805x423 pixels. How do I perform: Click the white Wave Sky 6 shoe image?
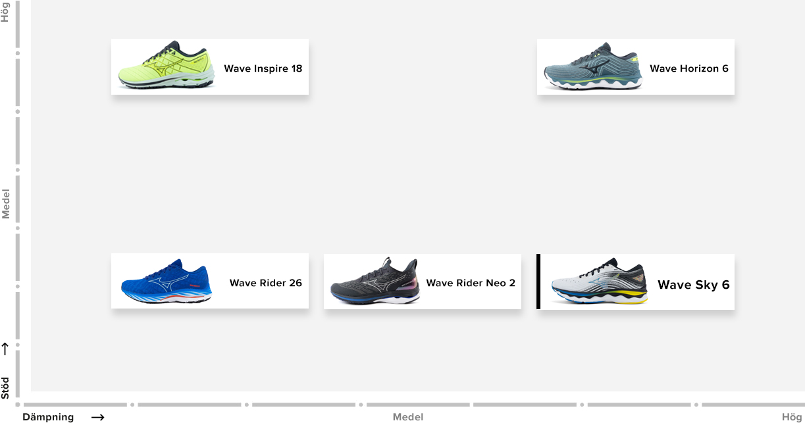pyautogui.click(x=599, y=284)
